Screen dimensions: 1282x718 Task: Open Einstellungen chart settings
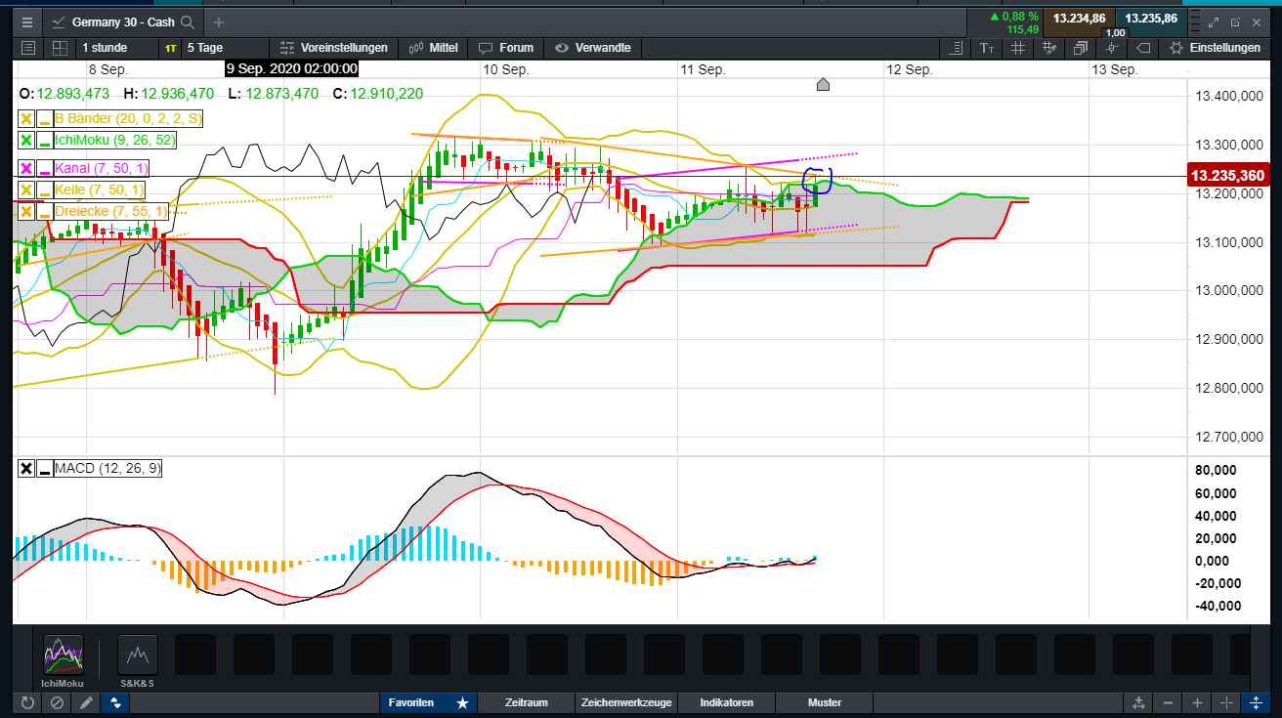pos(1215,48)
